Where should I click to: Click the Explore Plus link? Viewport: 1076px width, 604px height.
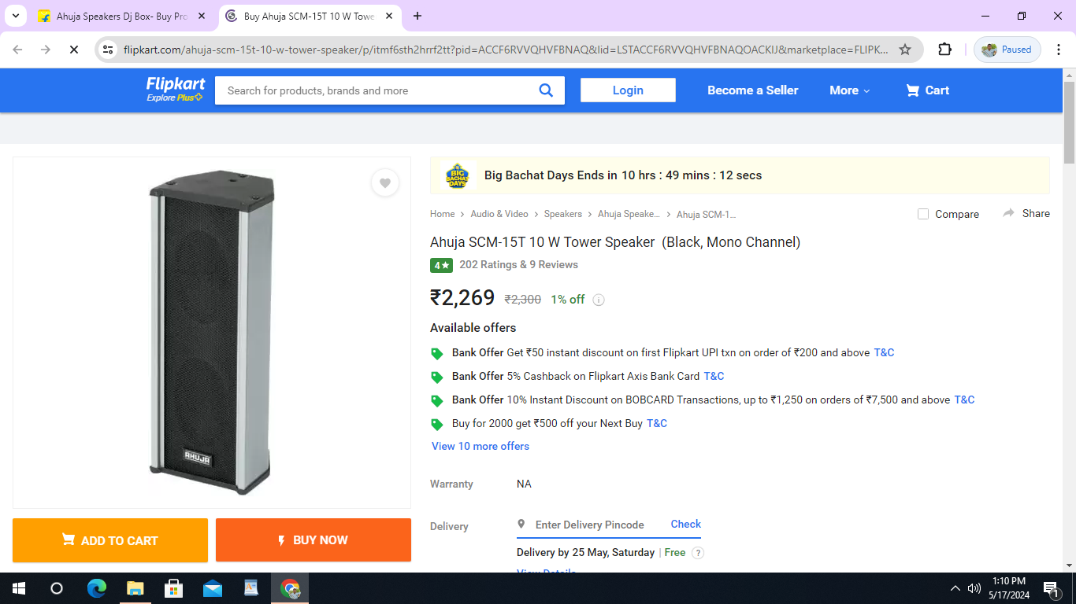pos(175,98)
